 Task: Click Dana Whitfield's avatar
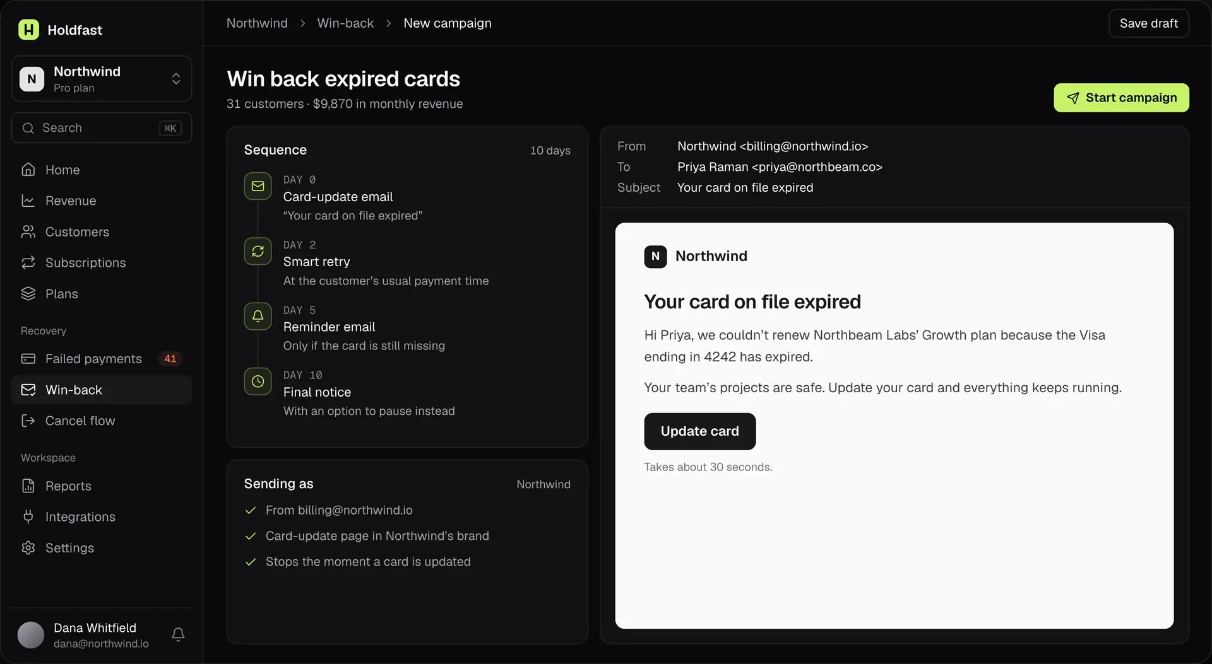pos(31,635)
